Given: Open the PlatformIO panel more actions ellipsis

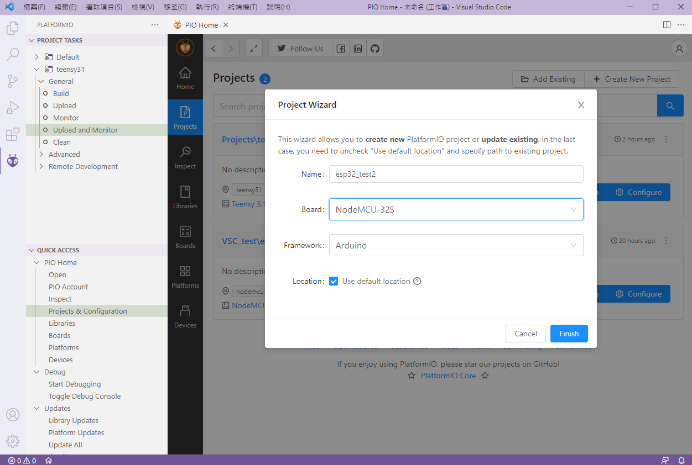Looking at the screenshot, I should pyautogui.click(x=155, y=25).
